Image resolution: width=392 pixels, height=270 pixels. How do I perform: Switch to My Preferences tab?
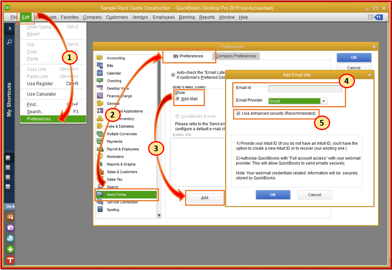point(188,56)
